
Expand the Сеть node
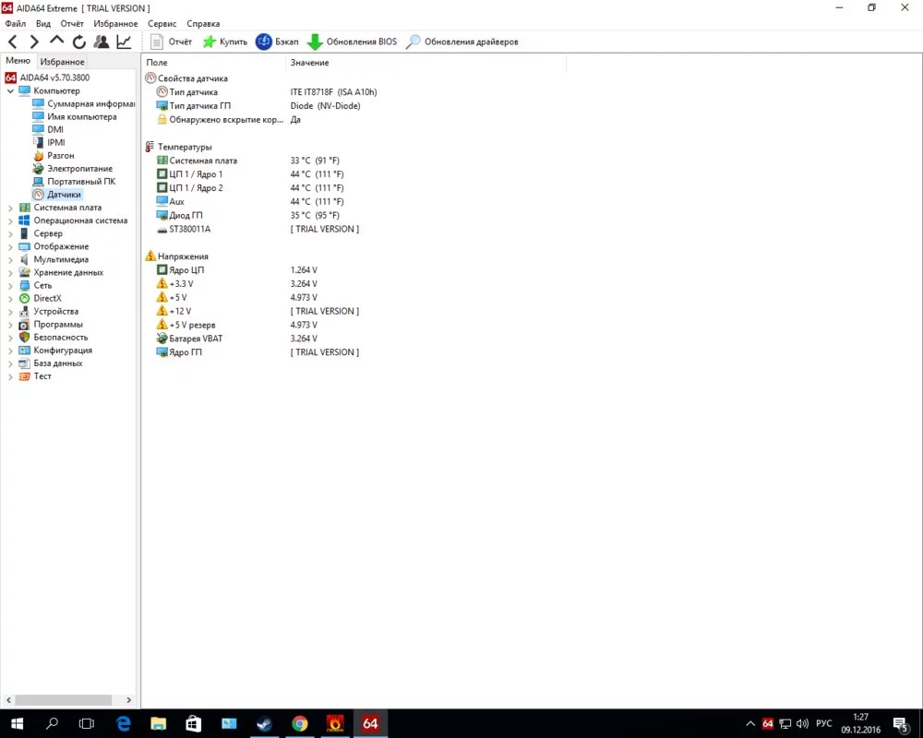pos(10,285)
